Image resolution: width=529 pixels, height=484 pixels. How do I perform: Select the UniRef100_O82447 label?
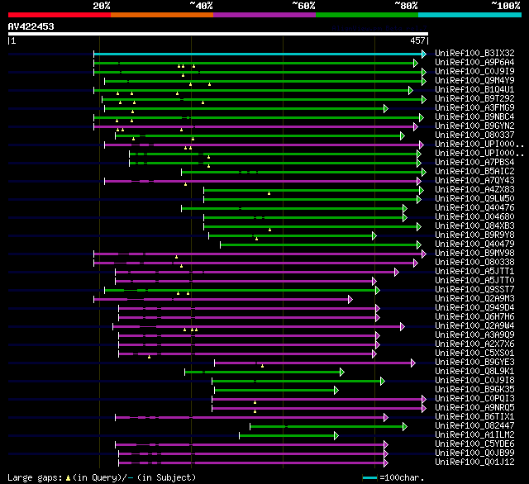[474, 426]
